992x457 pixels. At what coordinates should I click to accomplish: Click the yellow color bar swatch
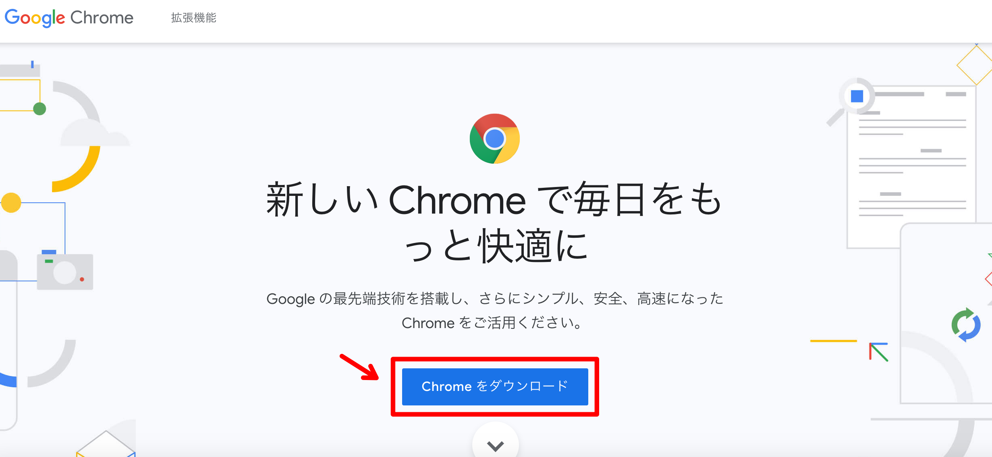834,341
